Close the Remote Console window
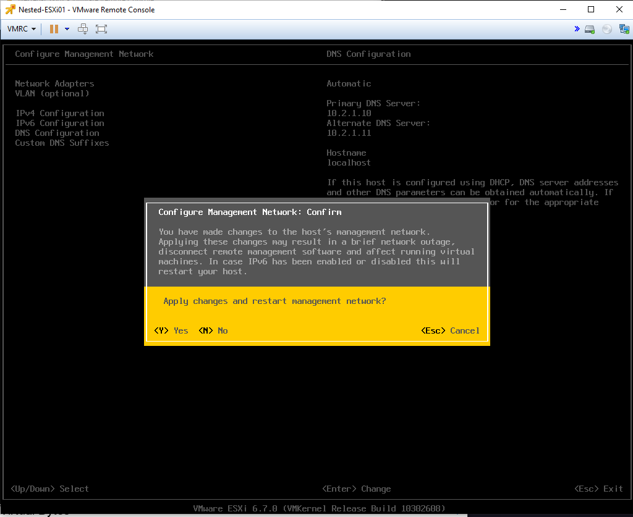This screenshot has width=633, height=517. [619, 10]
